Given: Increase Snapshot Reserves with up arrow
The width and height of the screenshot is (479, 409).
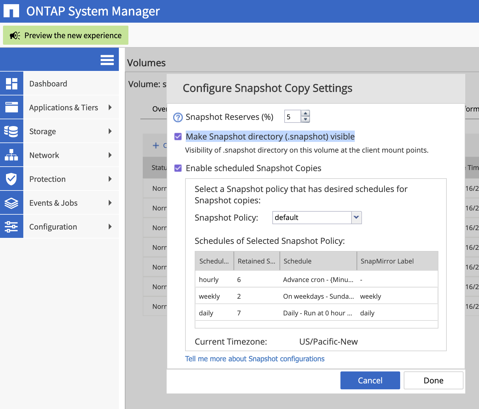Looking at the screenshot, I should pos(305,113).
